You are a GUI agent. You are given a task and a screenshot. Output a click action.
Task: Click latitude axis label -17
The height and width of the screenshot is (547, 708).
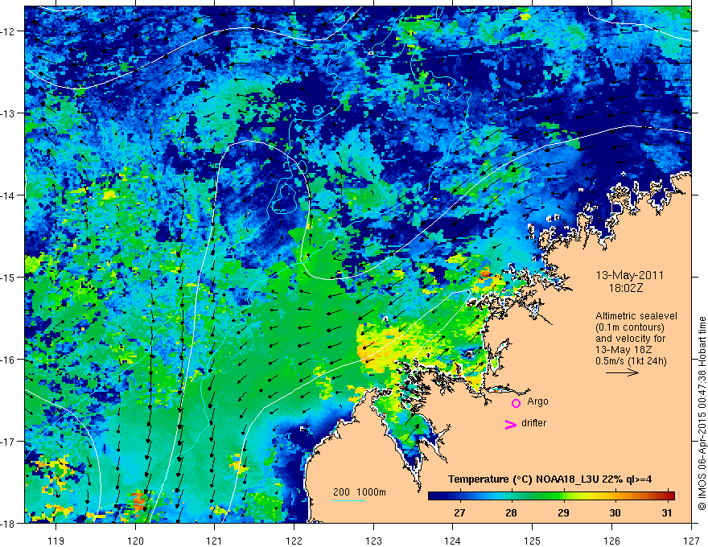click(8, 442)
